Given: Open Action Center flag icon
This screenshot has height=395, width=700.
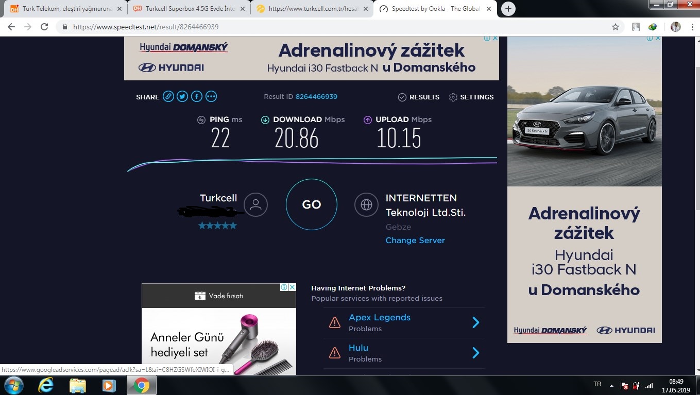Looking at the screenshot, I should click(624, 385).
